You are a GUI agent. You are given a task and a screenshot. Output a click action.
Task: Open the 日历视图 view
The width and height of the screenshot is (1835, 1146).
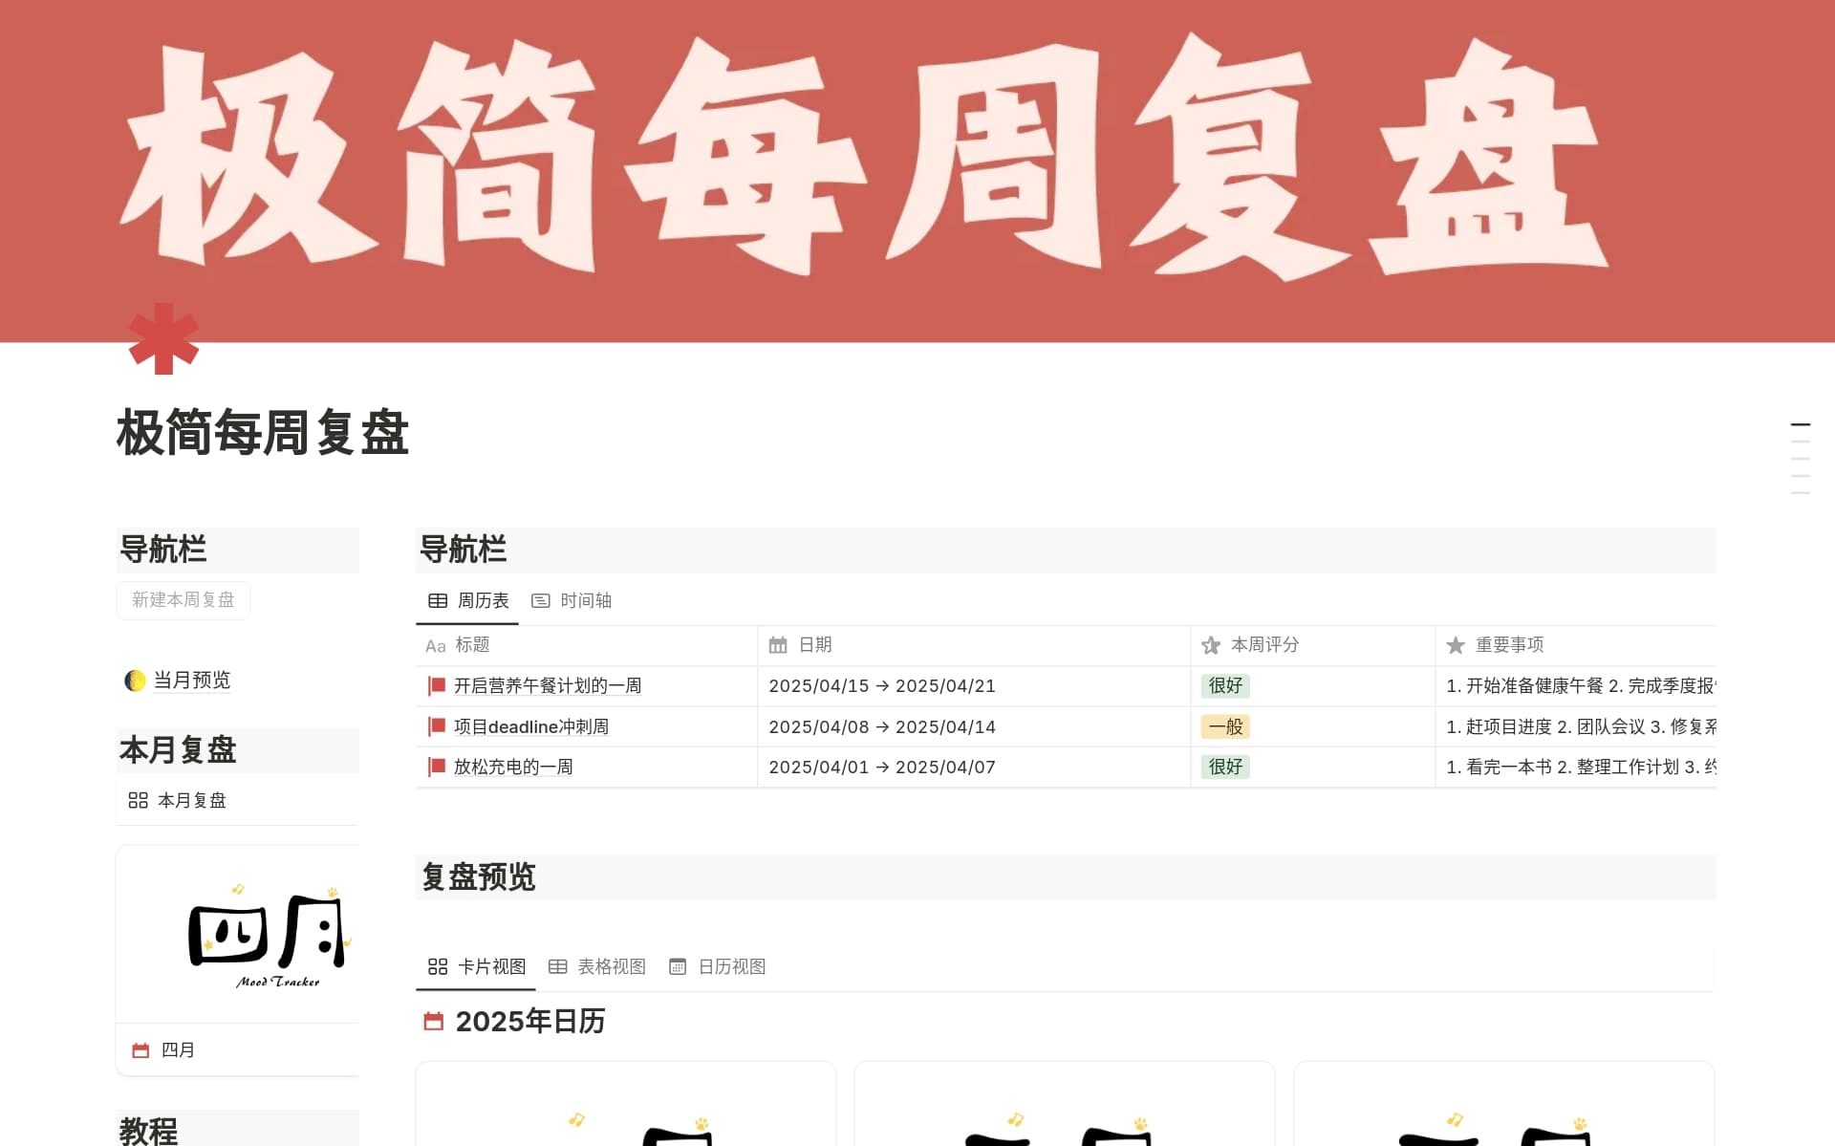pos(719,966)
